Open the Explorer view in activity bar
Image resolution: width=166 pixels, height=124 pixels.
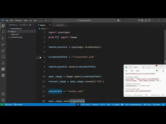(x=3, y=26)
